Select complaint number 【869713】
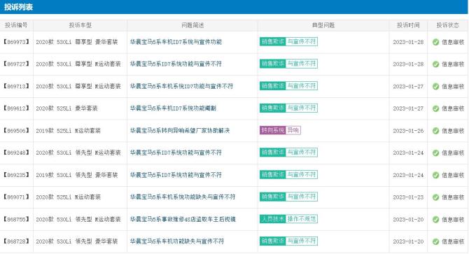 [16, 86]
